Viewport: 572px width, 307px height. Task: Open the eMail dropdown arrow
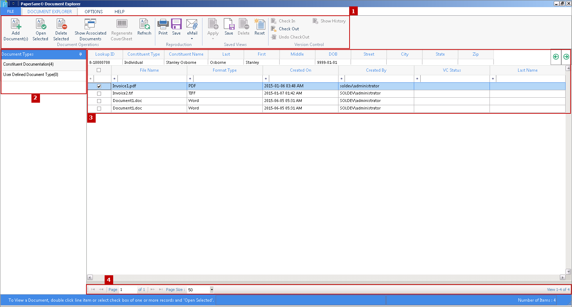[x=192, y=39]
